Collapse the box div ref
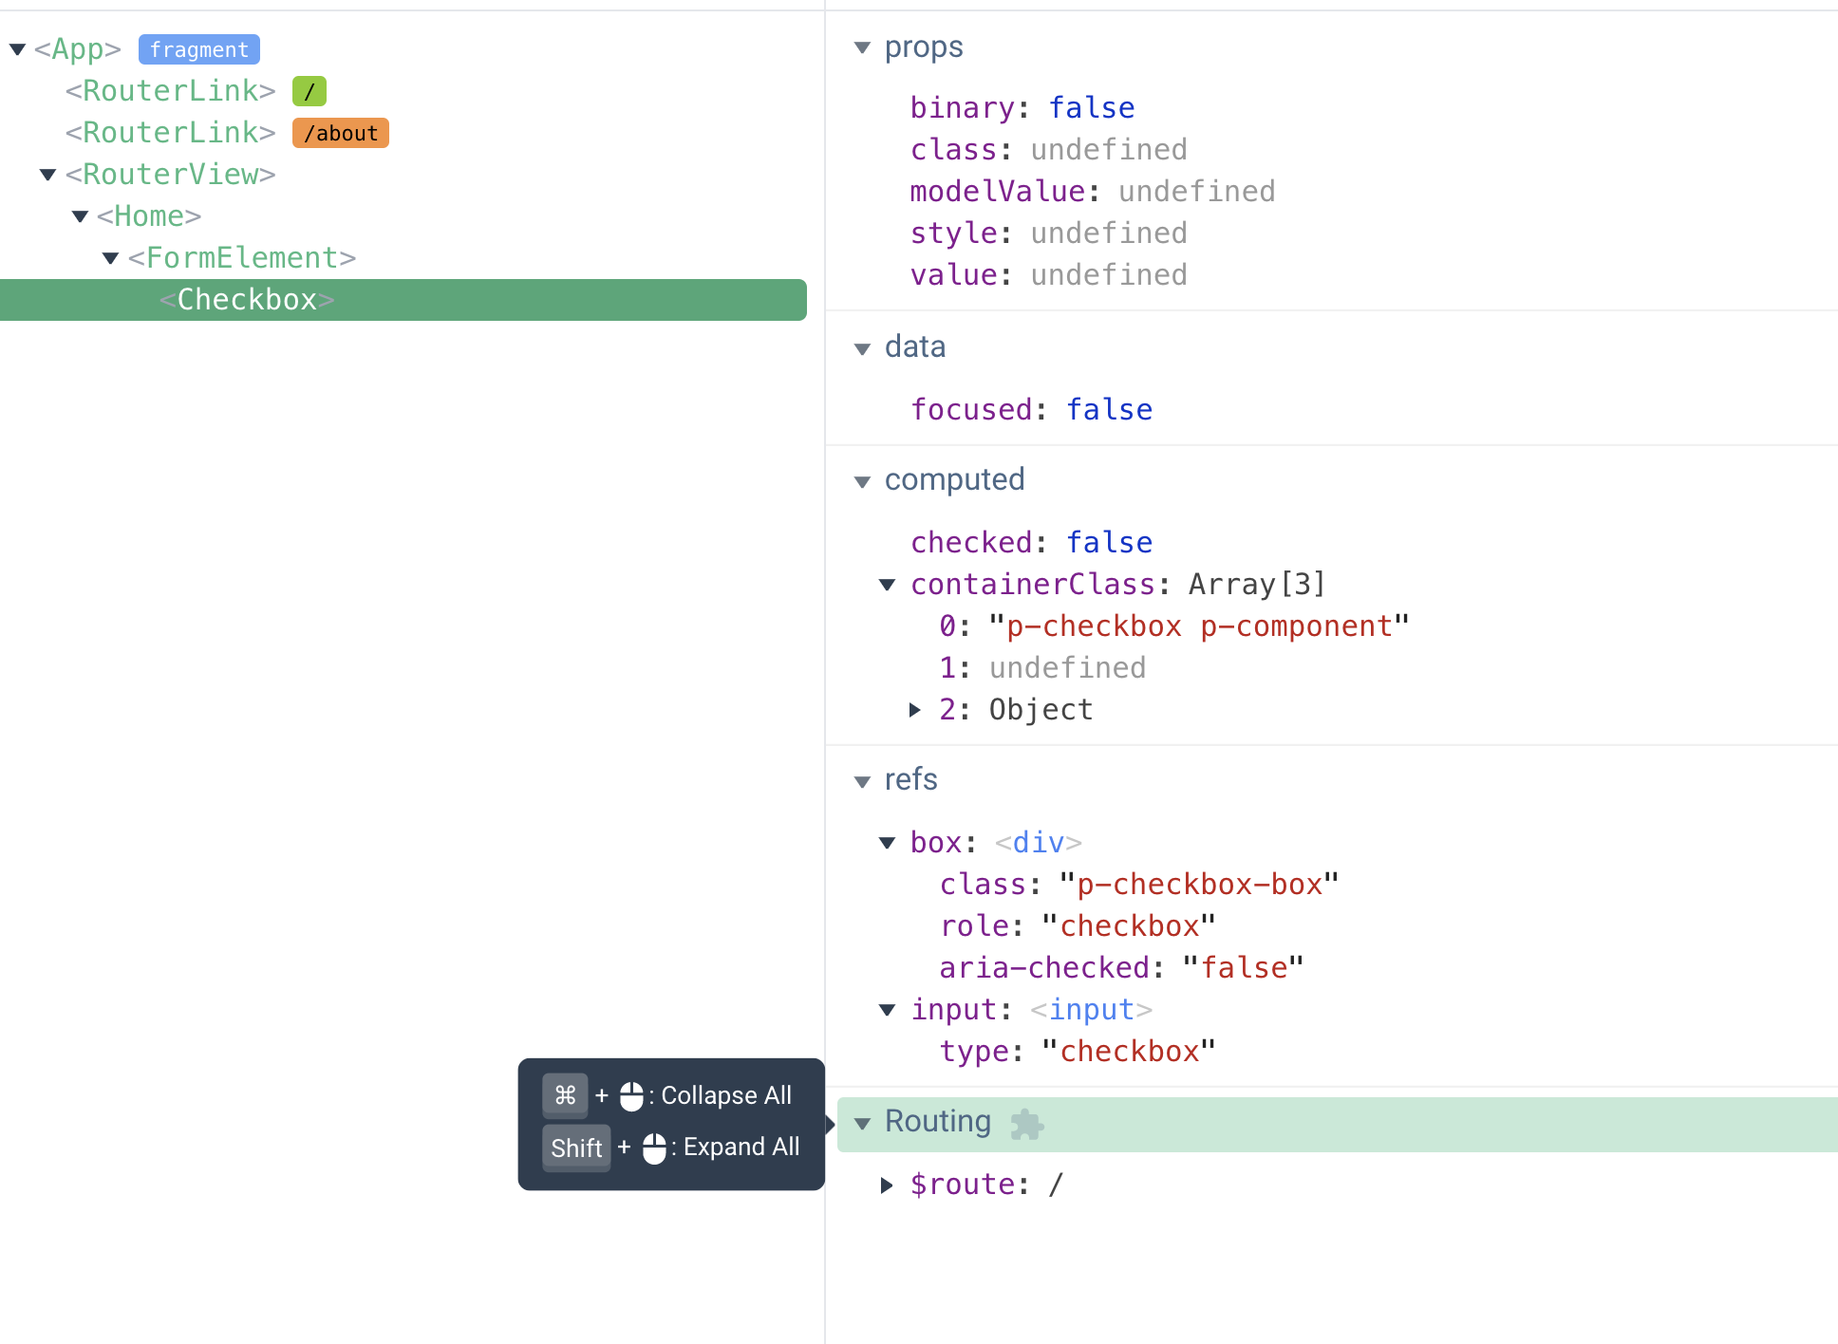The image size is (1838, 1344). pos(887,843)
